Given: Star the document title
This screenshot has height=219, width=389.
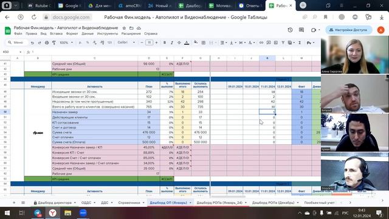Looking at the screenshot, I should (x=124, y=28).
